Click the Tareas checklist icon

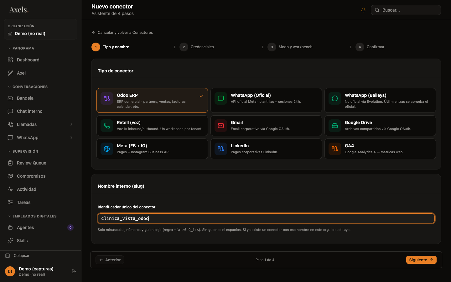tap(10, 202)
